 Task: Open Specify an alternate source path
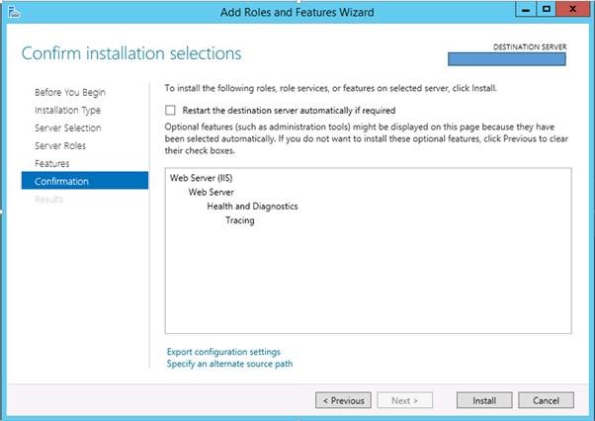click(228, 364)
